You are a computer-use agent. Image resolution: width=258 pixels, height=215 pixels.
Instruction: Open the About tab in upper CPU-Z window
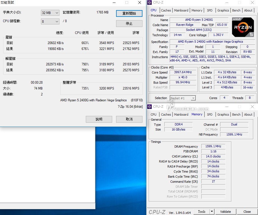coord(248,10)
